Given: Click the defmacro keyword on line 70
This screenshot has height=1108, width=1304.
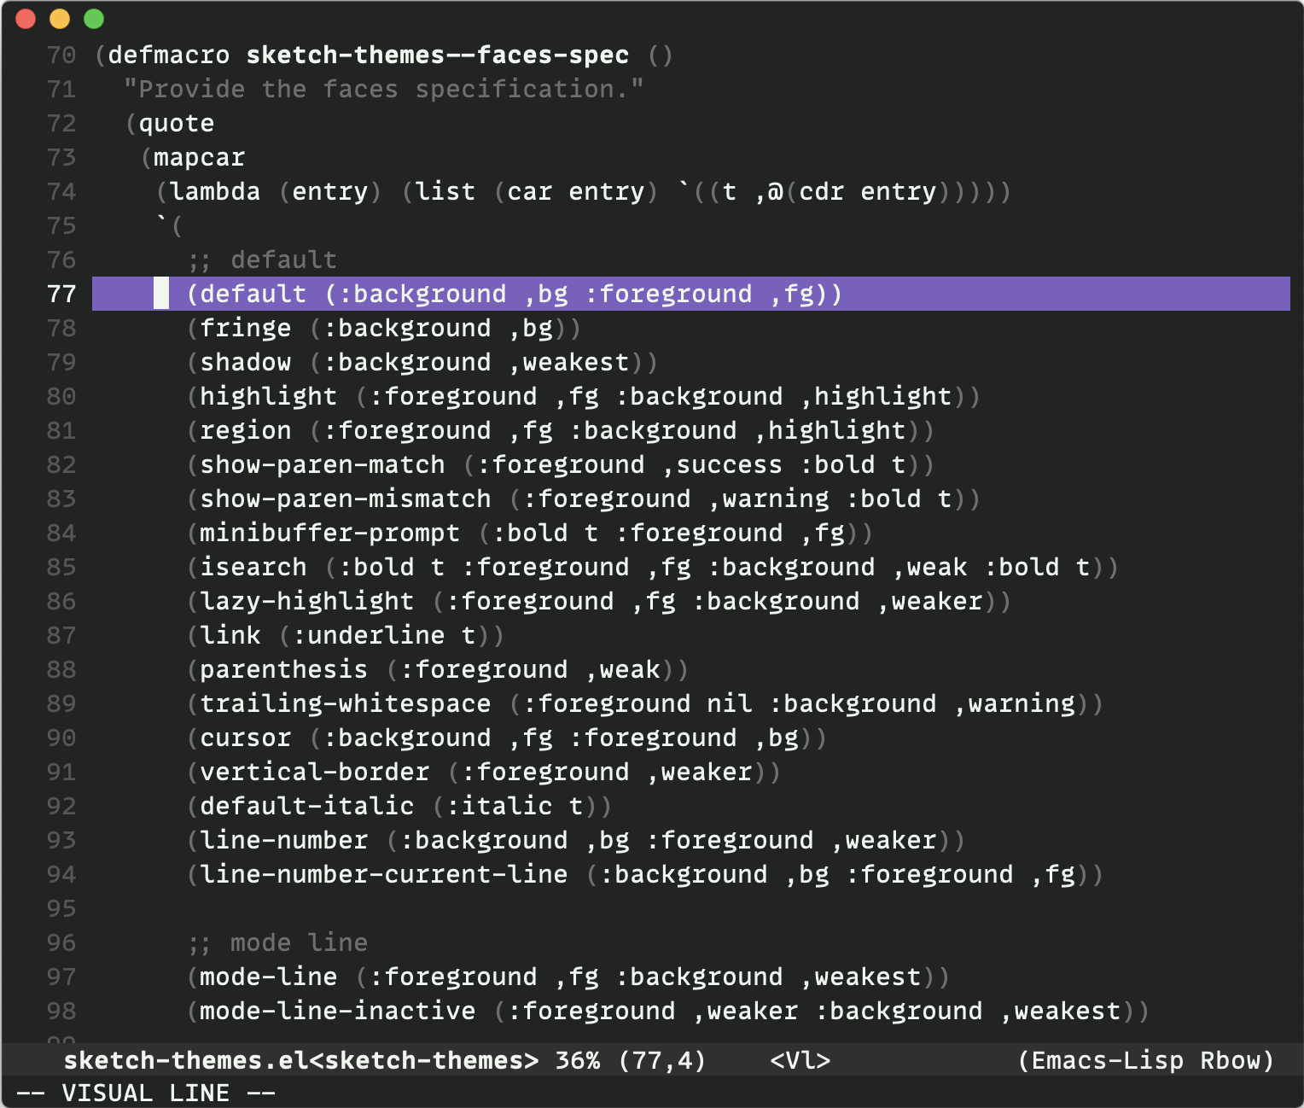Looking at the screenshot, I should click(169, 55).
